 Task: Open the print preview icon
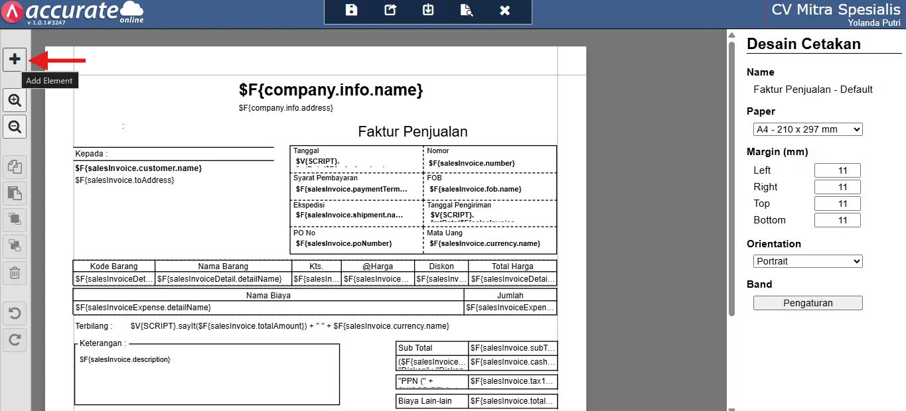coord(467,10)
